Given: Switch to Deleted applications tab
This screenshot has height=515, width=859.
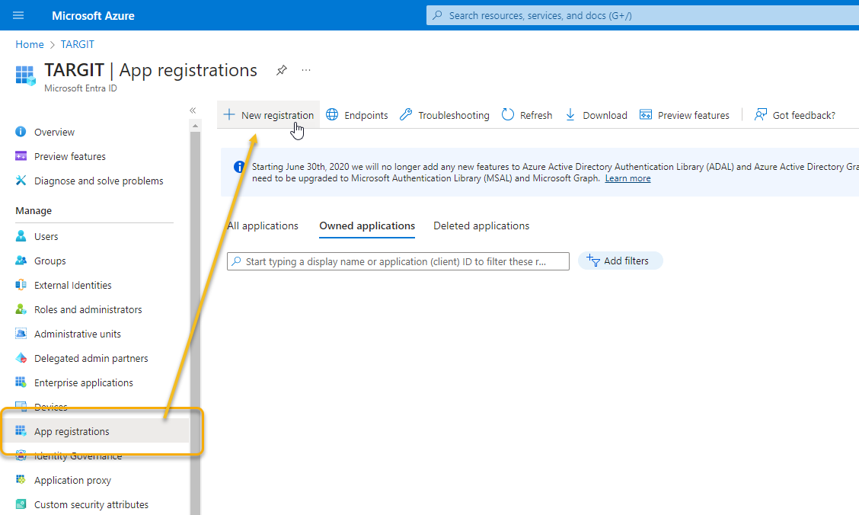Looking at the screenshot, I should pyautogui.click(x=481, y=226).
